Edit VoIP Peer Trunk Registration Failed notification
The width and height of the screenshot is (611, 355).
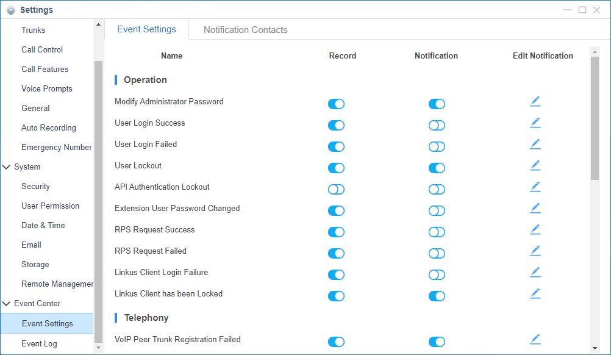(x=535, y=340)
